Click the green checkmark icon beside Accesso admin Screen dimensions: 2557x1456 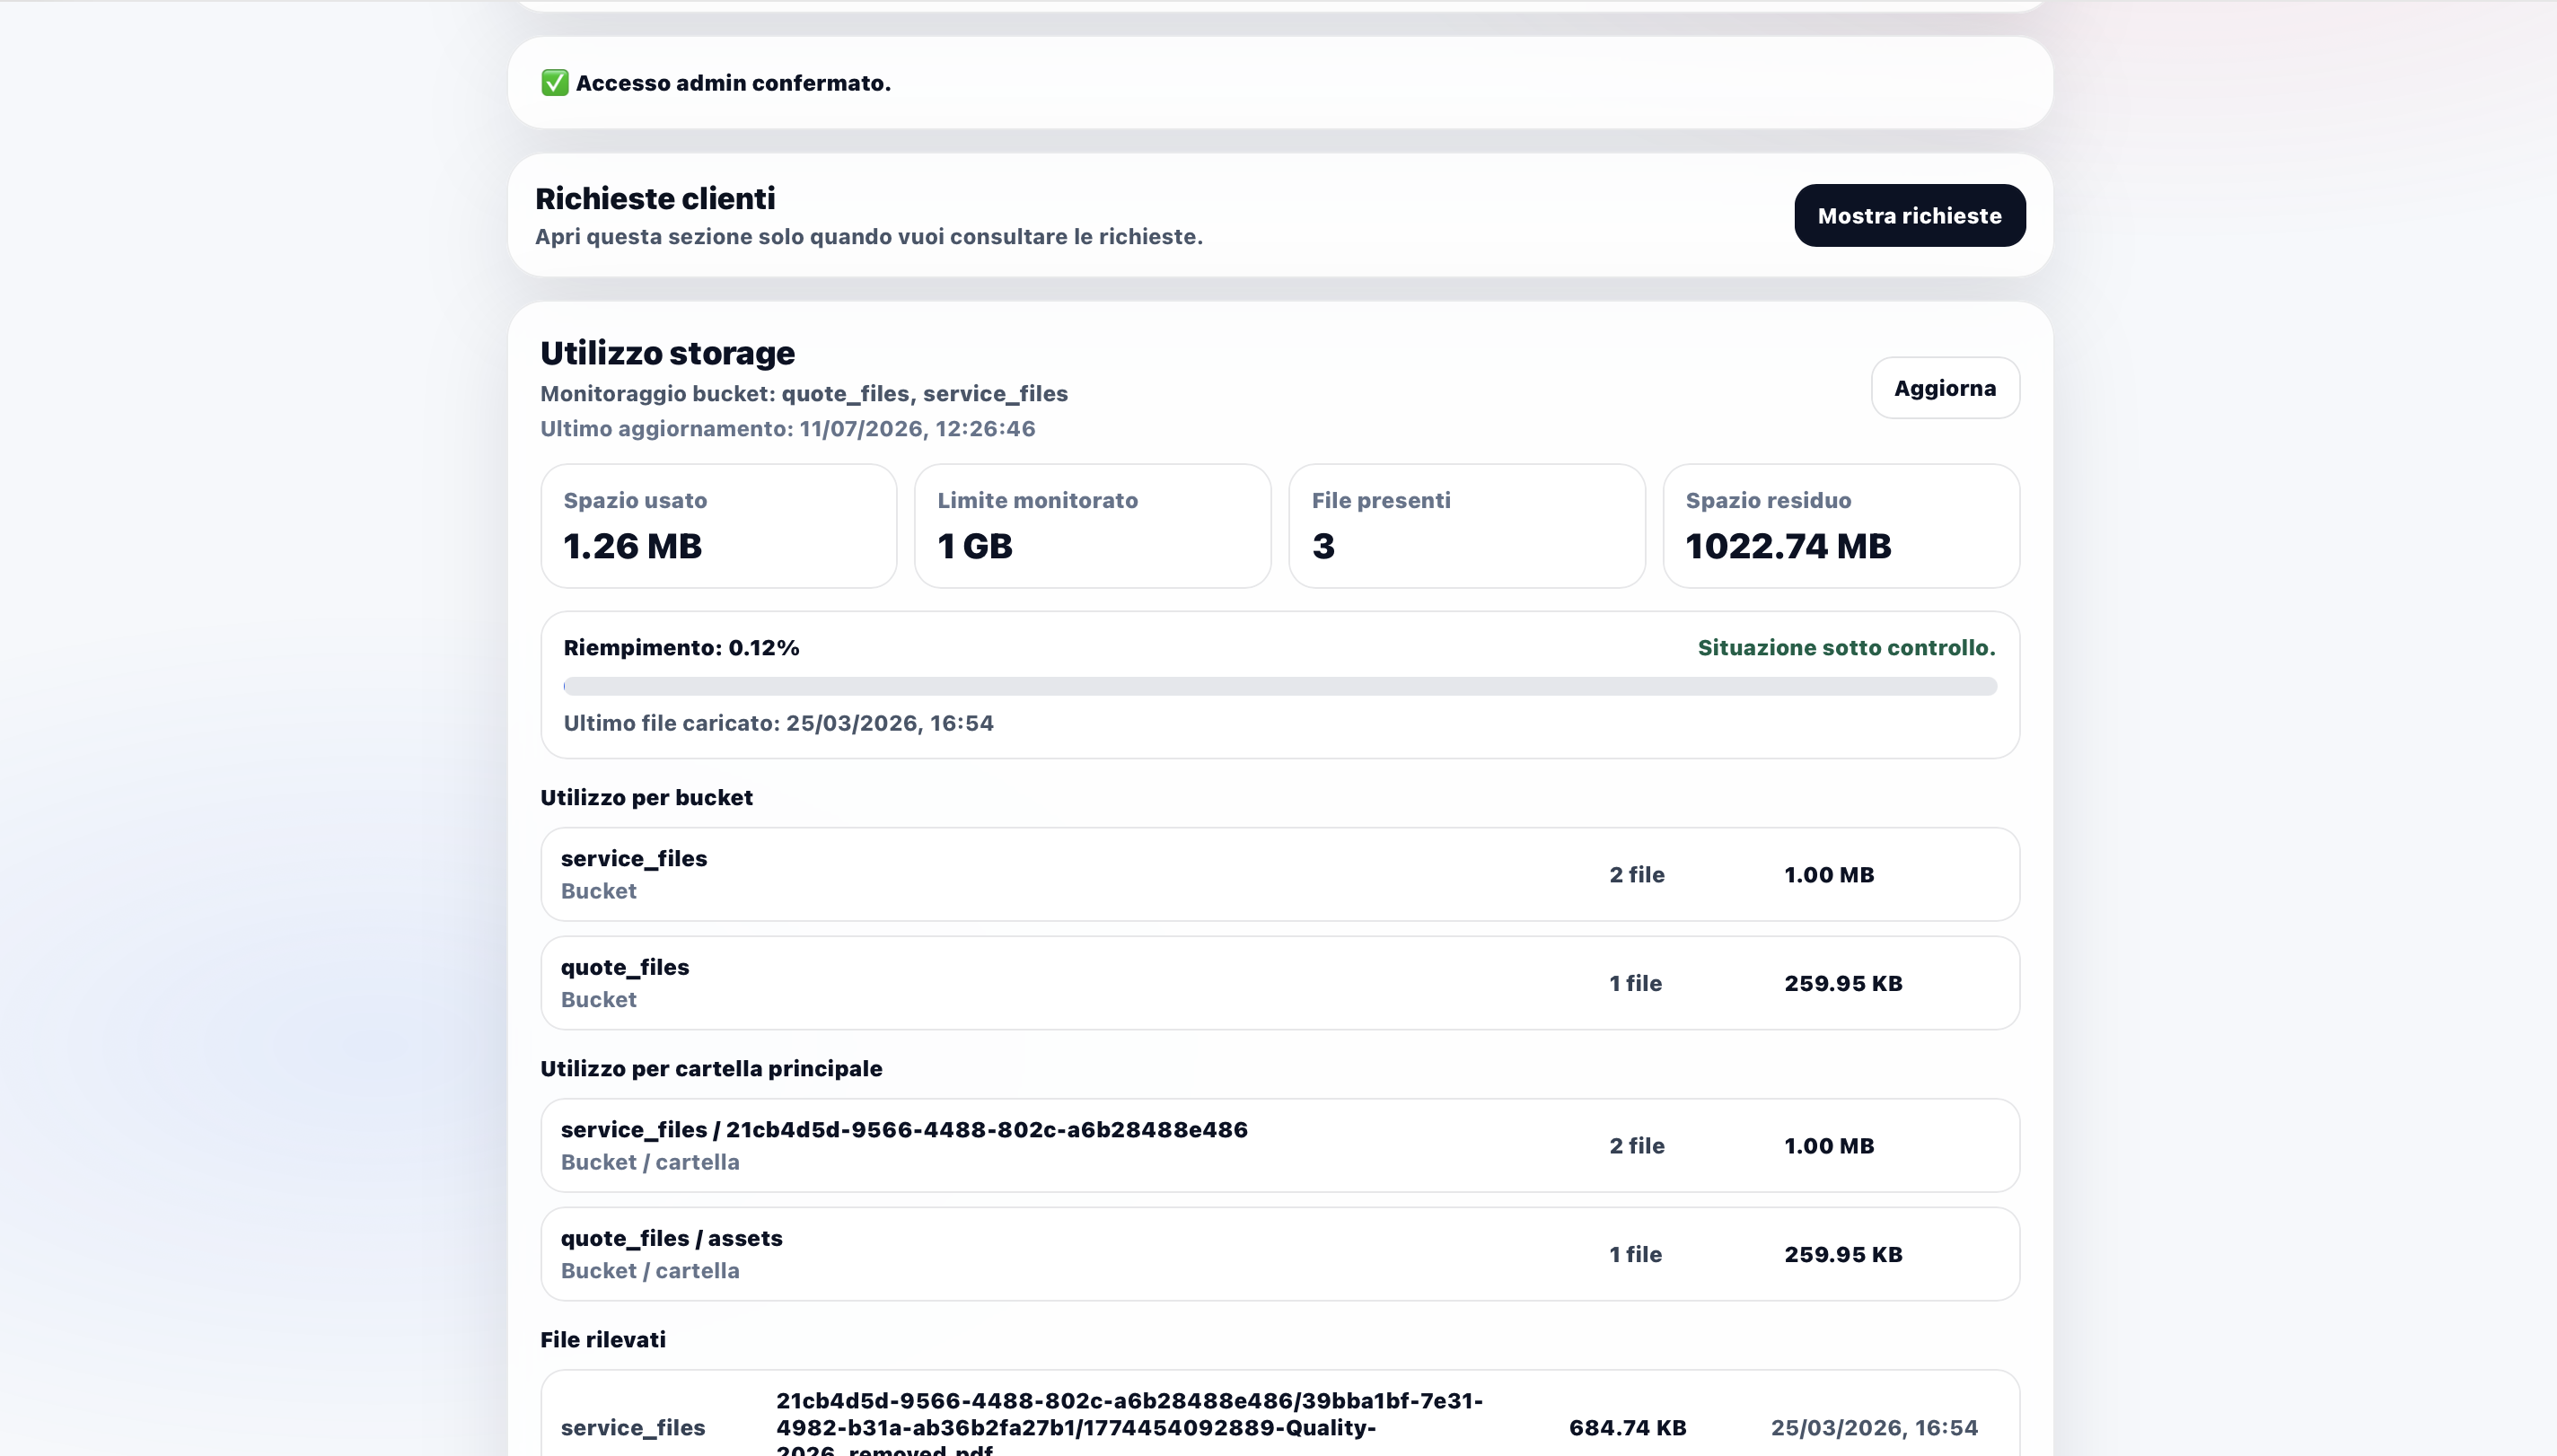(x=555, y=83)
